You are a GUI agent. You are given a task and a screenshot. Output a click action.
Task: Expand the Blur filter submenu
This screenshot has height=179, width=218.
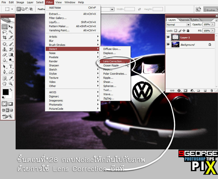[73, 41]
